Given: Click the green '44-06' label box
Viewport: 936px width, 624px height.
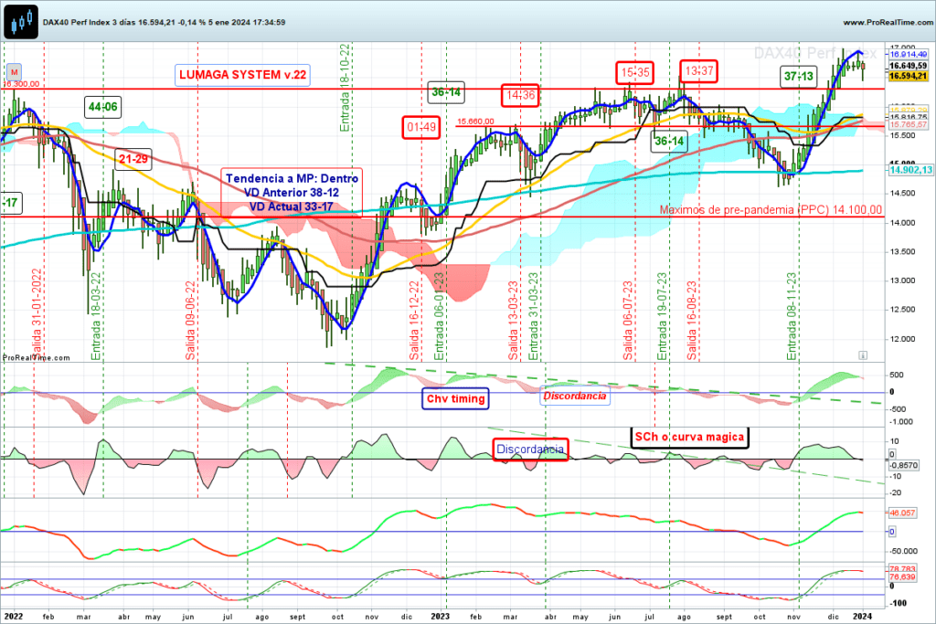Looking at the screenshot, I should (x=103, y=108).
